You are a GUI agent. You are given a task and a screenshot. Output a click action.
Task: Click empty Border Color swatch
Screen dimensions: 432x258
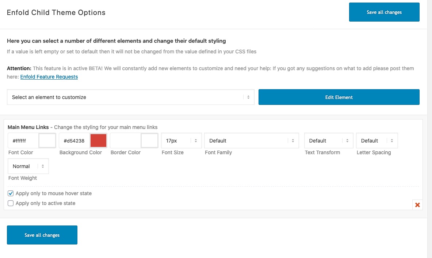click(149, 141)
